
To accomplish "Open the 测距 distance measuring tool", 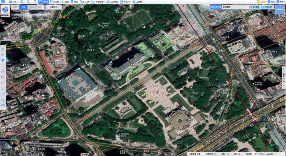I will click(x=65, y=2).
